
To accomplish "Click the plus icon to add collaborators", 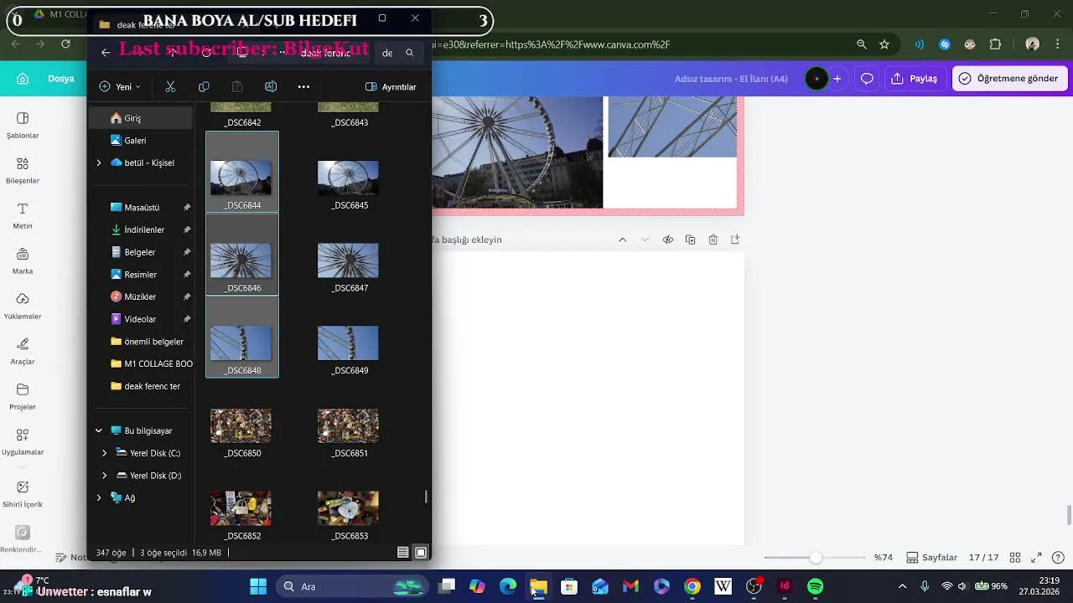I will pos(837,79).
